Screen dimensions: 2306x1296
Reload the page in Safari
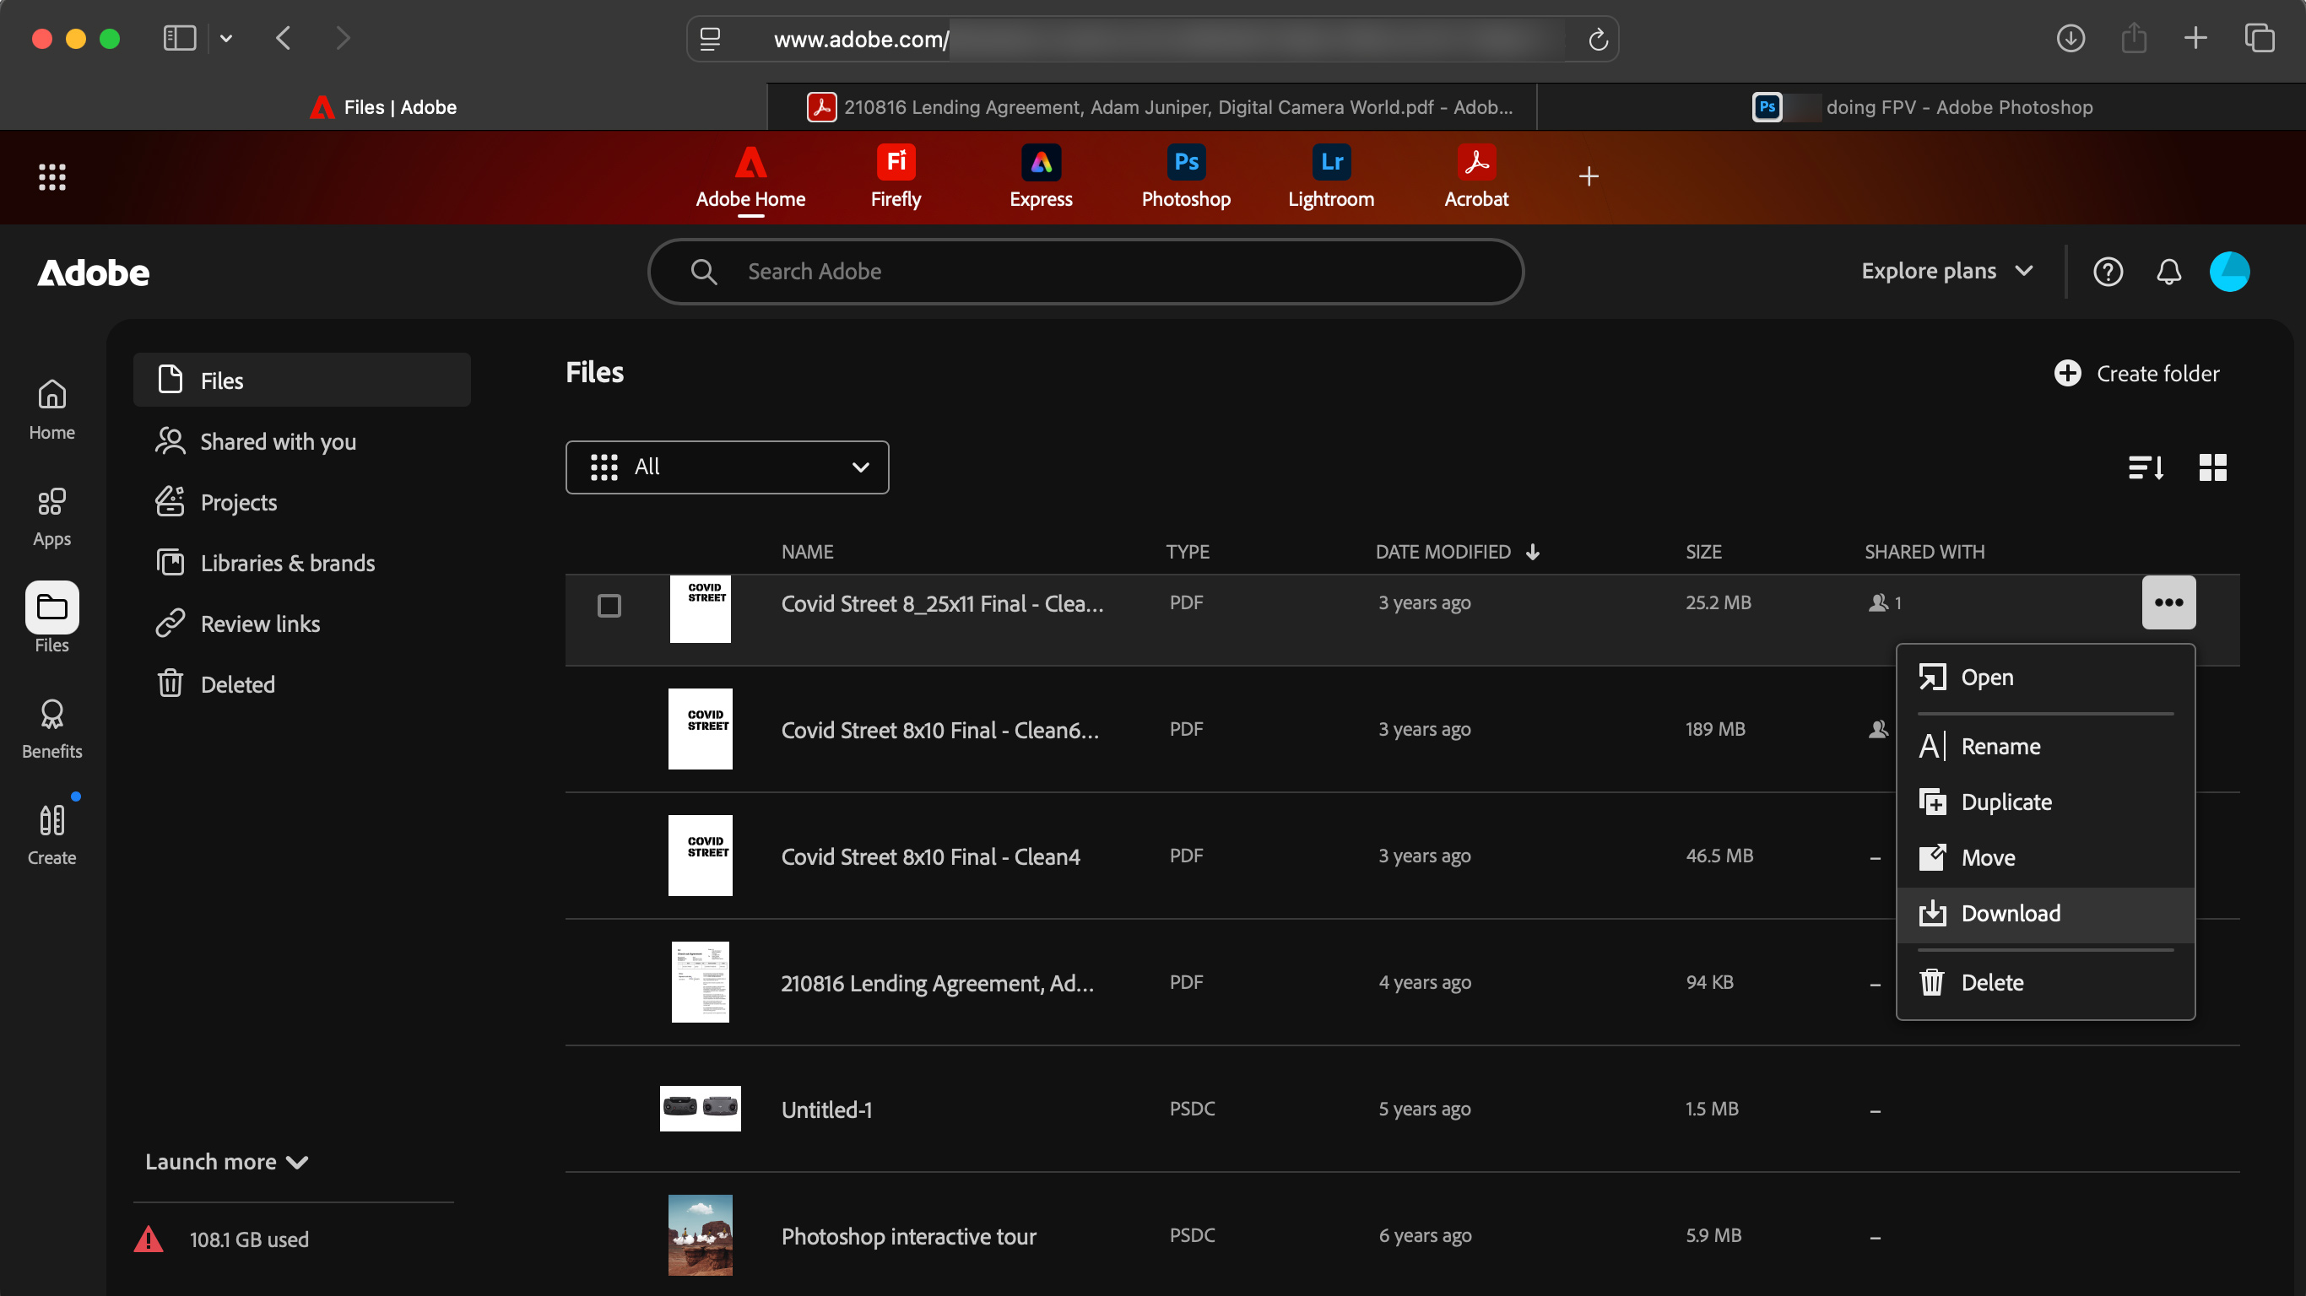(1598, 40)
